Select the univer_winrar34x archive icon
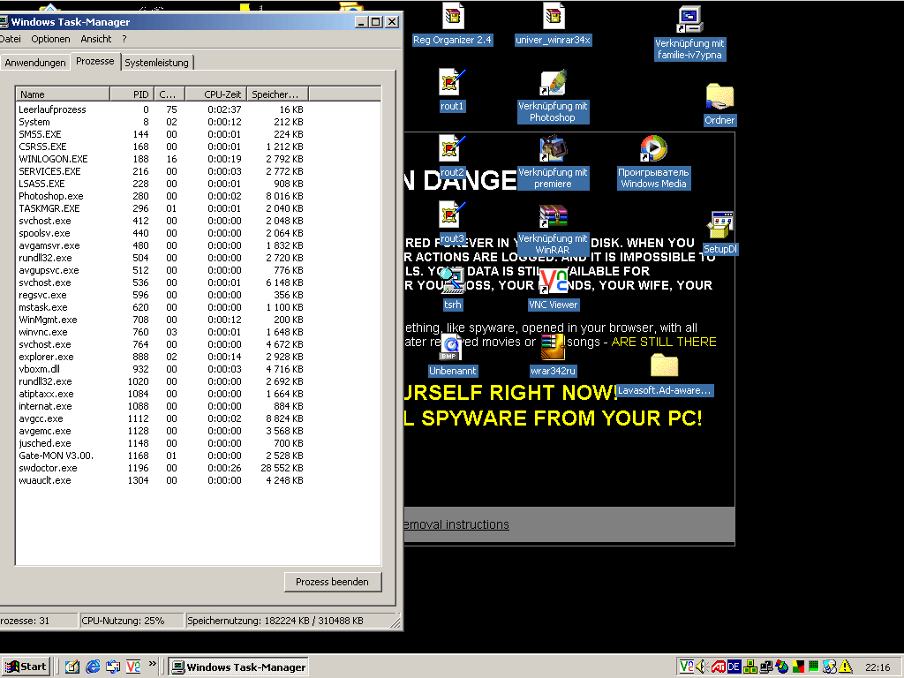This screenshot has height=678, width=904. click(x=553, y=24)
